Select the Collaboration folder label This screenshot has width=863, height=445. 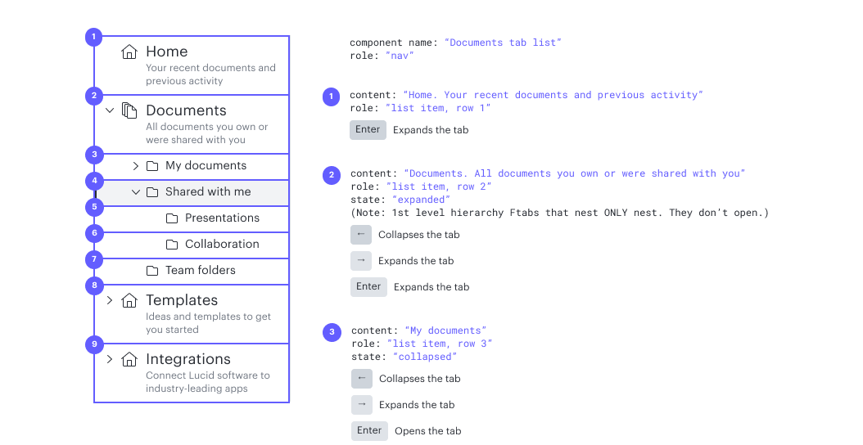pos(222,245)
